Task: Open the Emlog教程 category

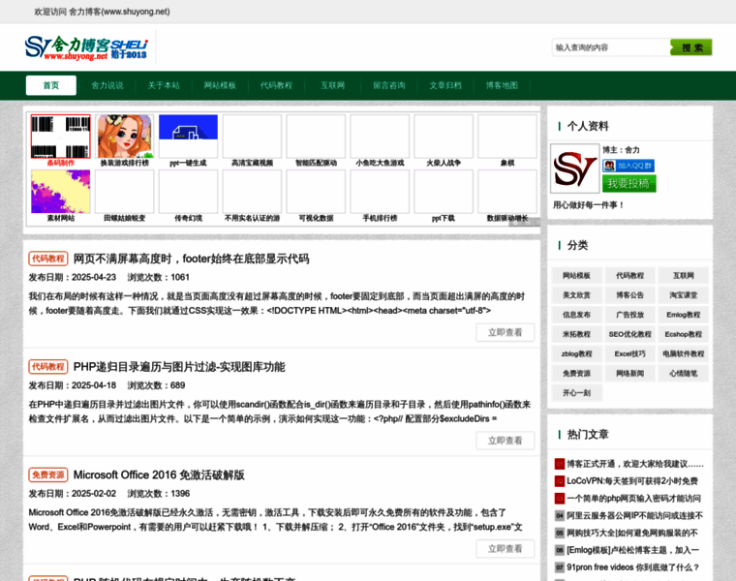Action: (x=683, y=315)
